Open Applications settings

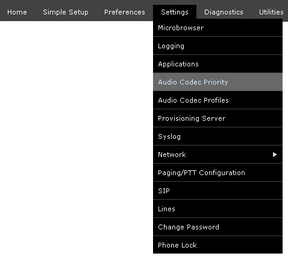pos(218,64)
